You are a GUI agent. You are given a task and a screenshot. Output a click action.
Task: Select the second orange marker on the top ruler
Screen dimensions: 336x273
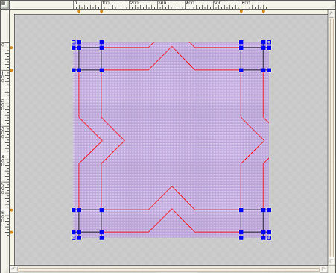(101, 12)
